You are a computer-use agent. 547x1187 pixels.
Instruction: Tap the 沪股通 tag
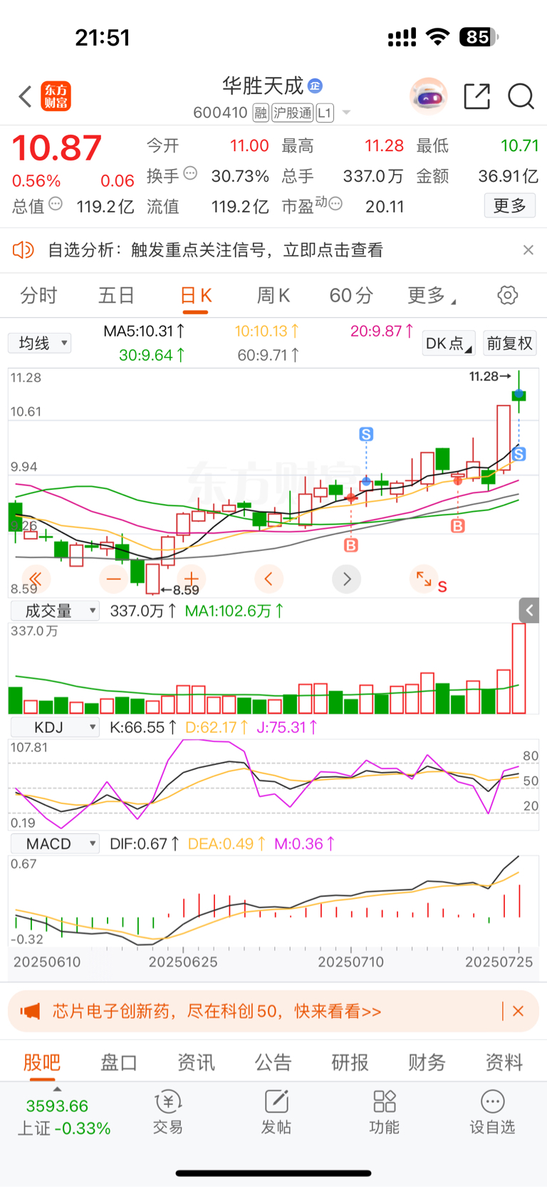tap(292, 113)
